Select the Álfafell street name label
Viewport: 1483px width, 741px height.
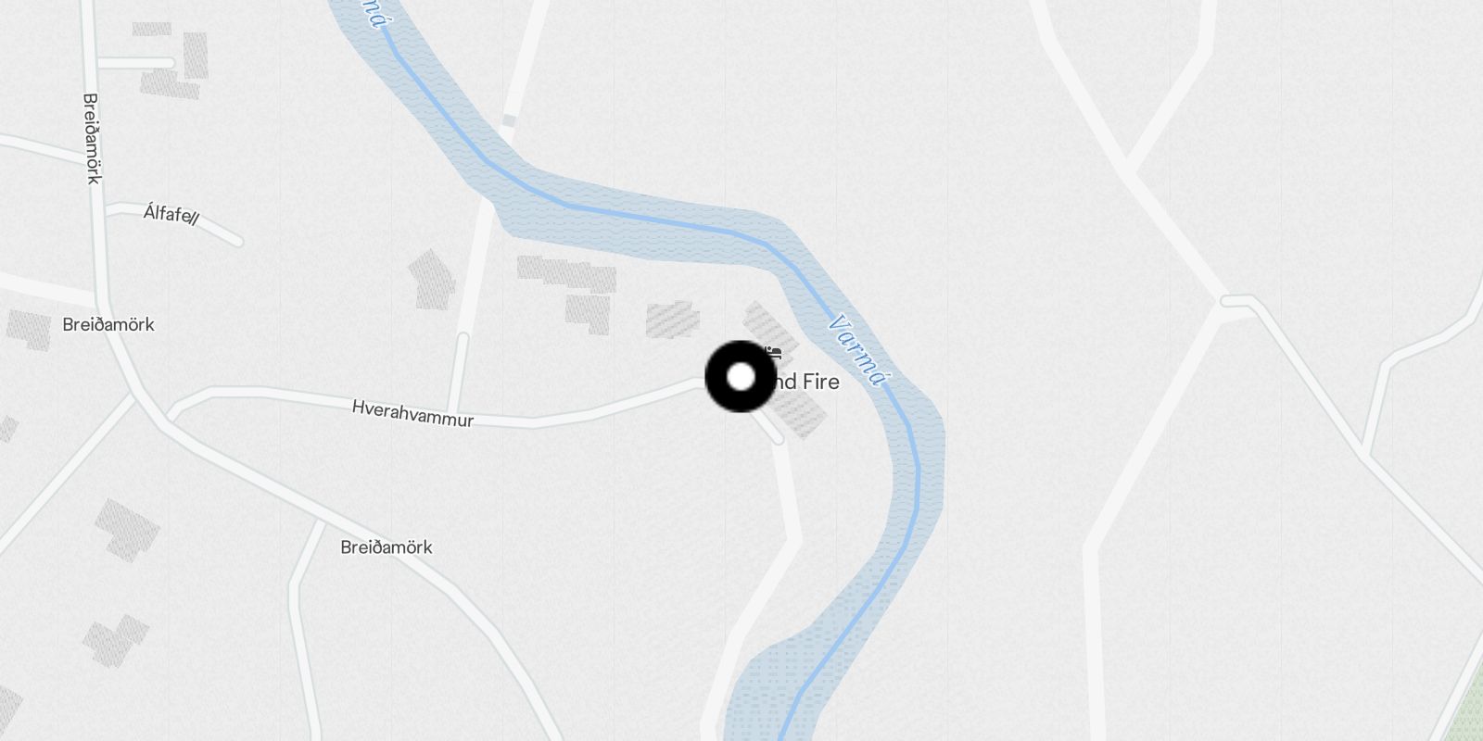[x=171, y=215]
